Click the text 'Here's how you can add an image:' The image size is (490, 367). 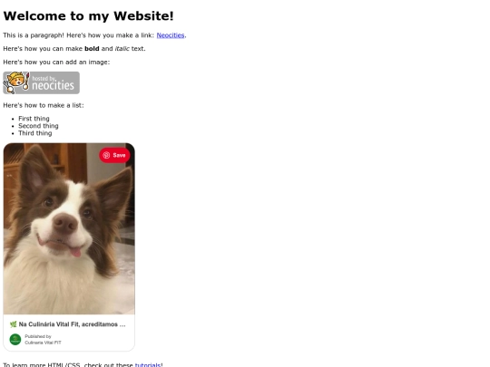[x=56, y=63]
